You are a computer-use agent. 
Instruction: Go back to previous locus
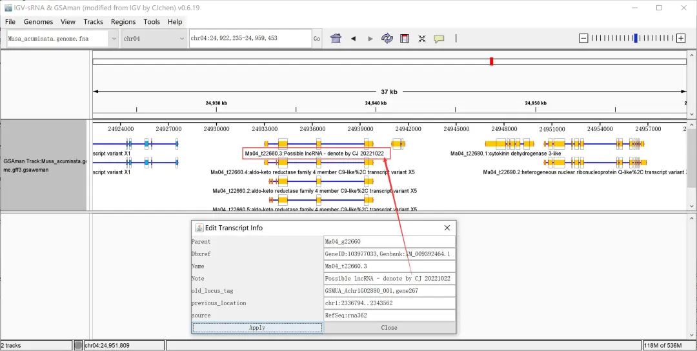pos(353,39)
